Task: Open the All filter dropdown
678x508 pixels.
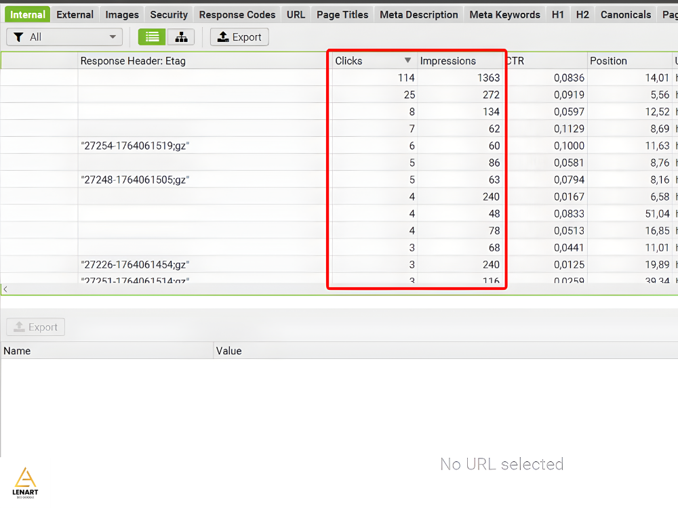Action: point(64,37)
